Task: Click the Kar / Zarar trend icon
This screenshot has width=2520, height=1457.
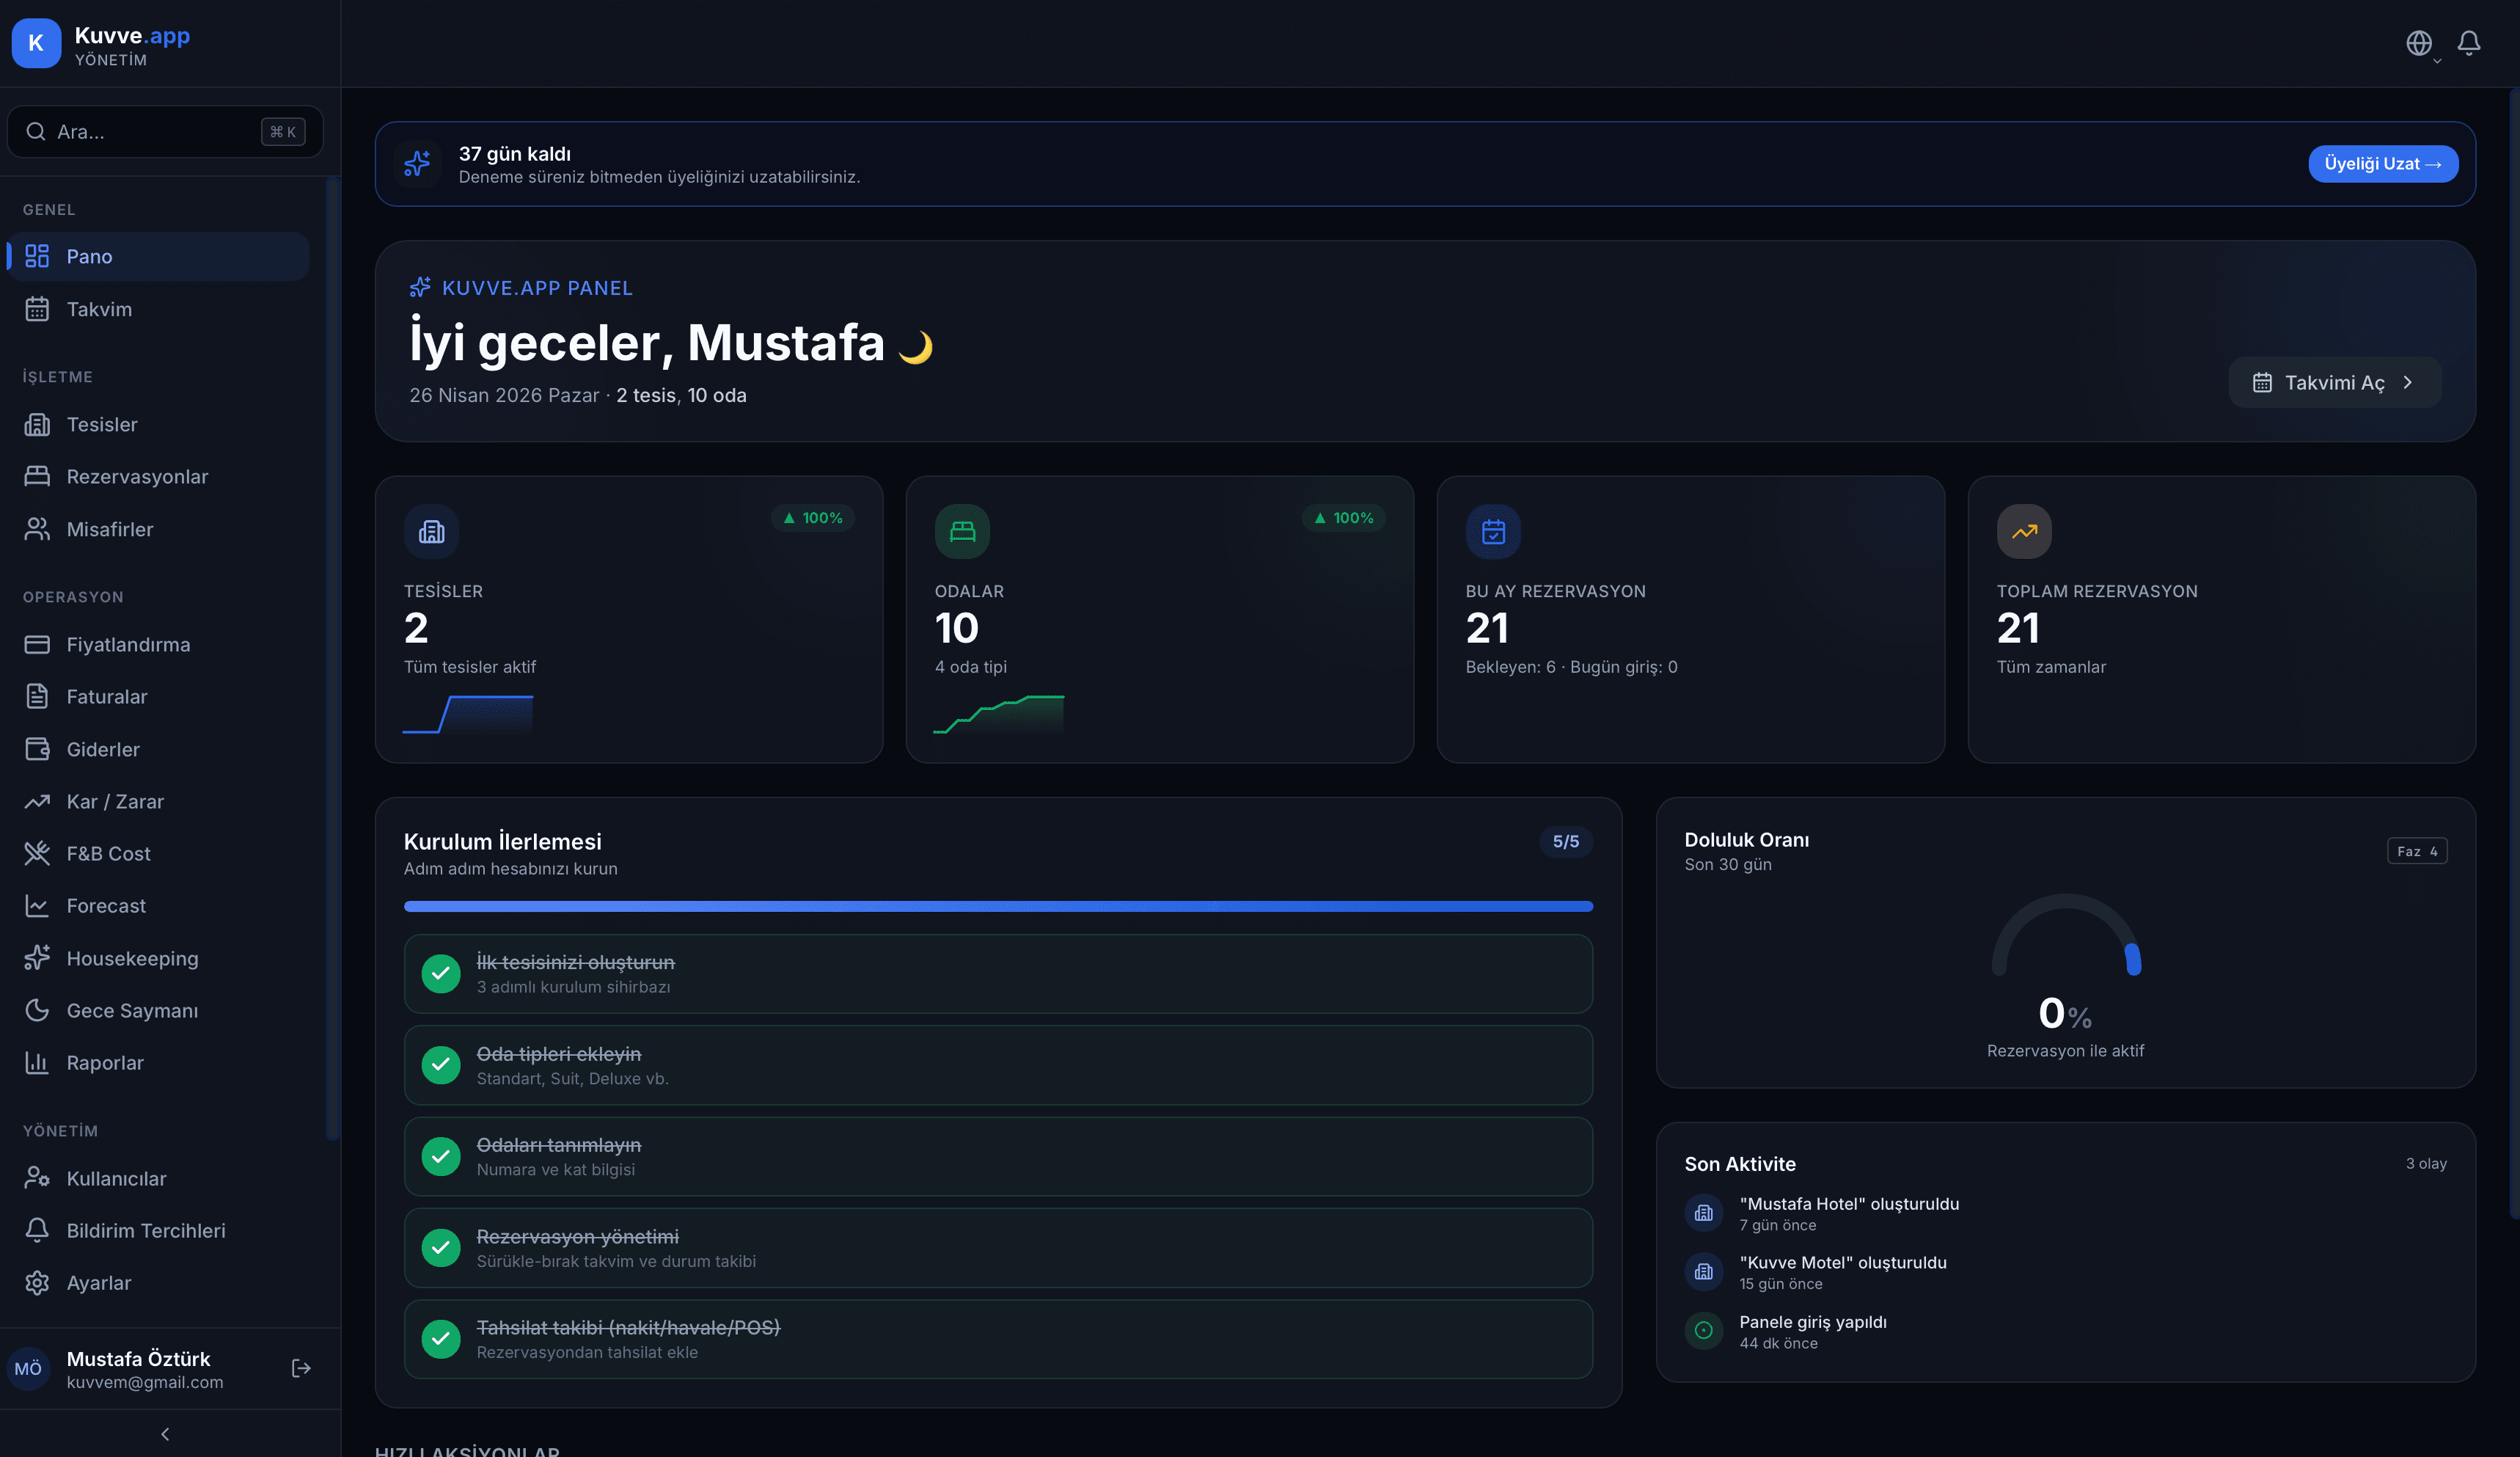Action: [37, 801]
